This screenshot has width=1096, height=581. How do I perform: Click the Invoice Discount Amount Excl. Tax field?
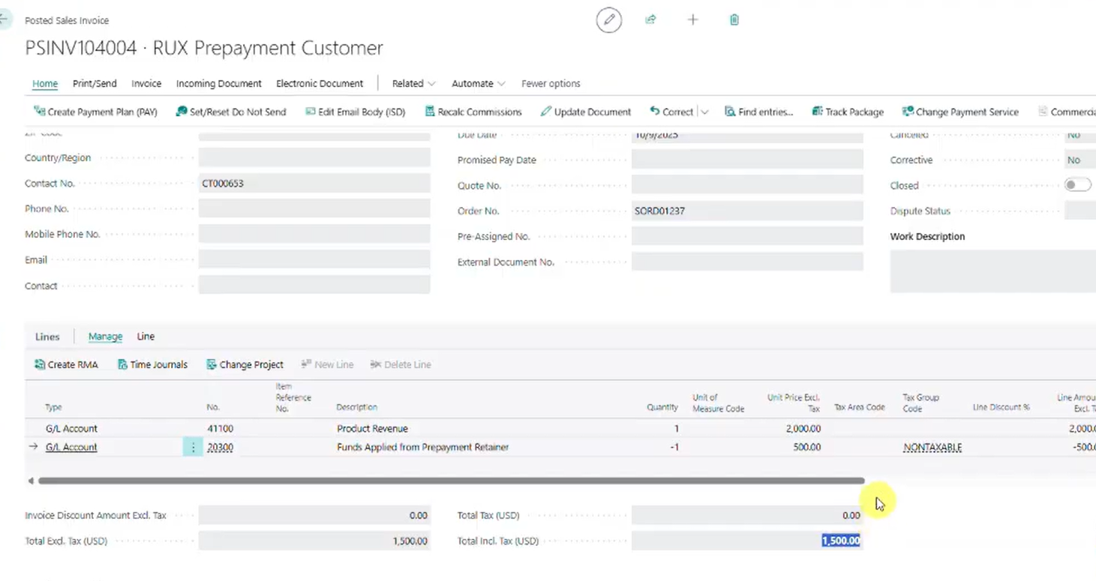click(314, 515)
